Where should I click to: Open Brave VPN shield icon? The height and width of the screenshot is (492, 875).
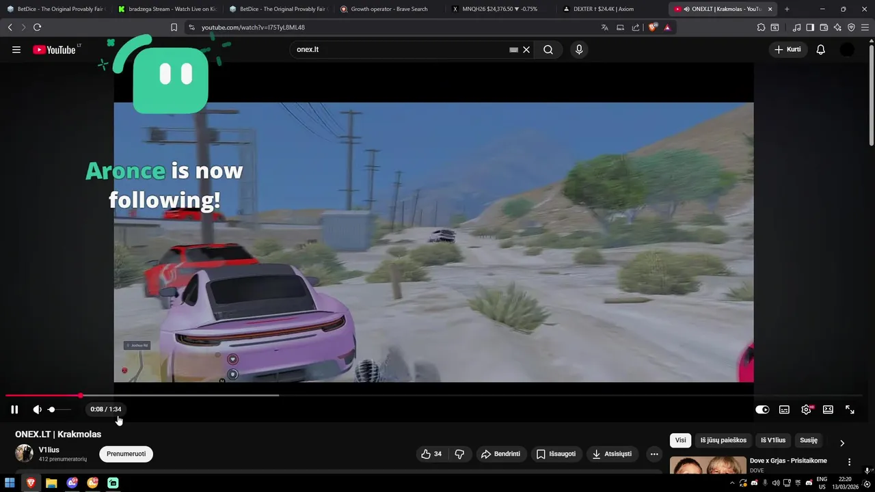coord(851,27)
